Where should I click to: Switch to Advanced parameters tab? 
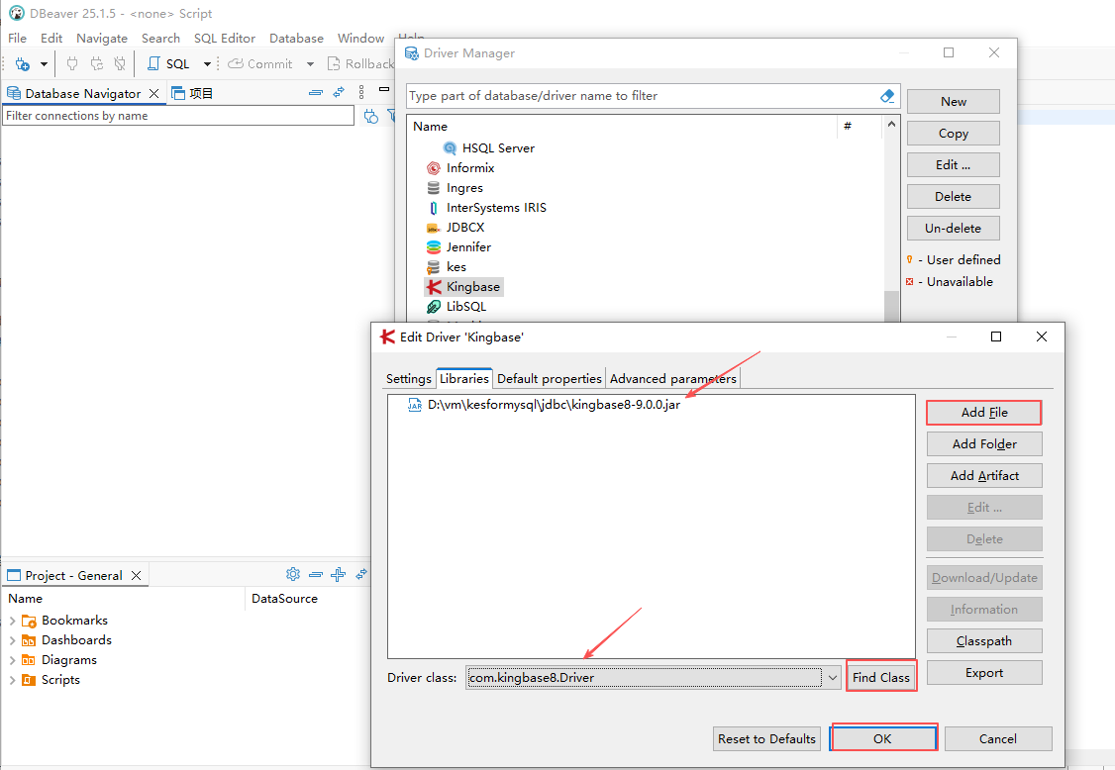coord(672,378)
